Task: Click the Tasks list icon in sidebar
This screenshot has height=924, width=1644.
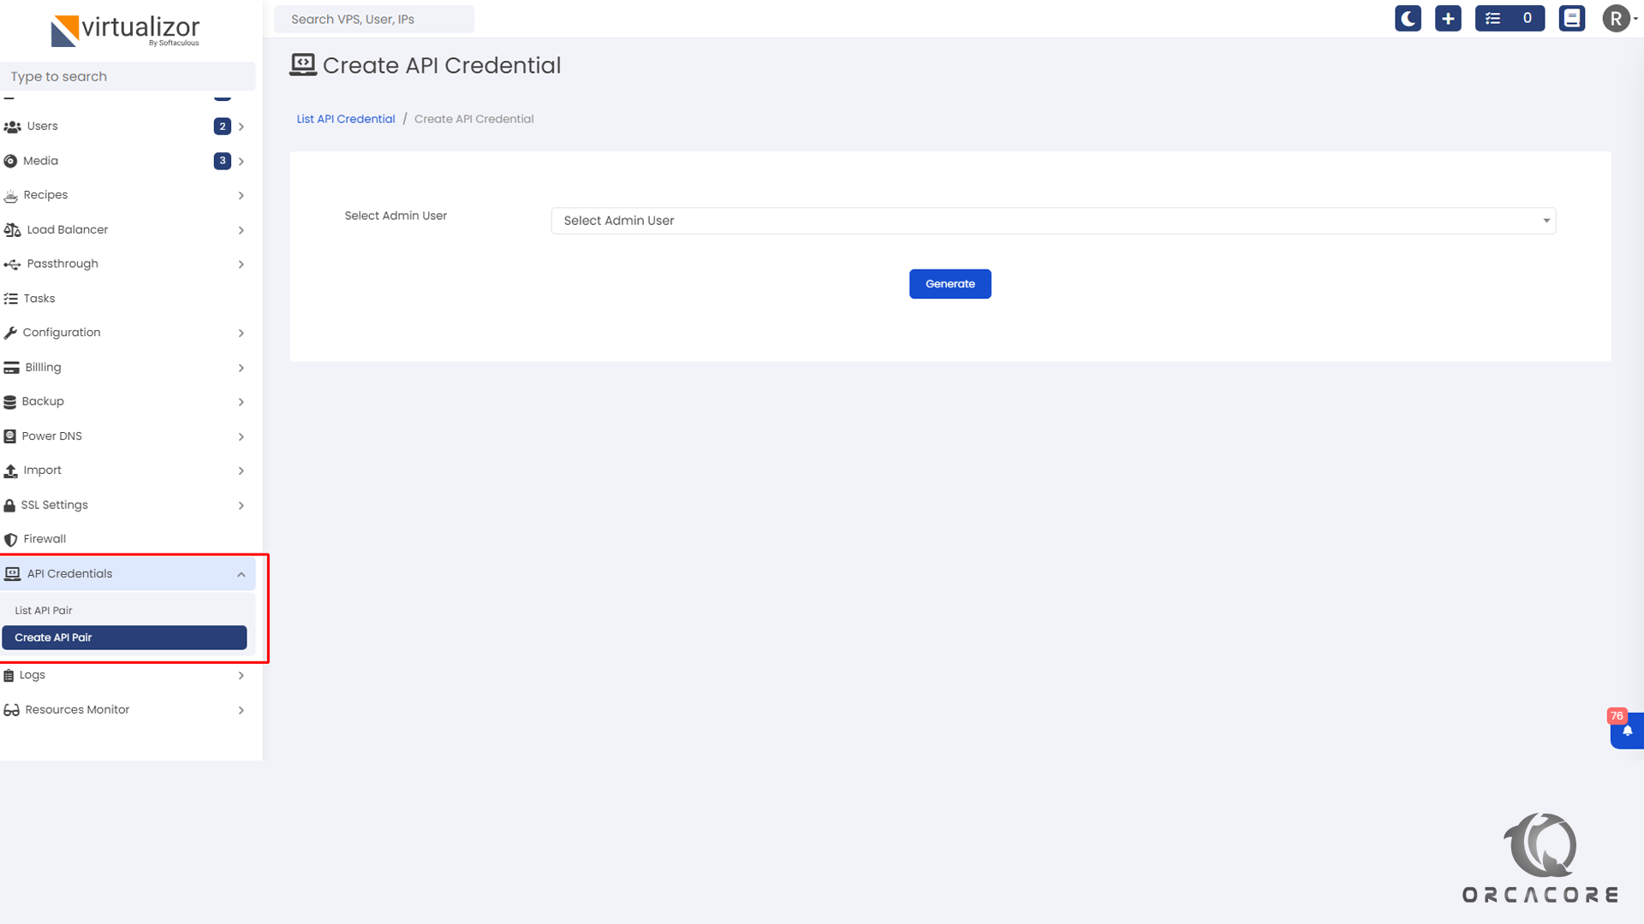Action: [10, 299]
